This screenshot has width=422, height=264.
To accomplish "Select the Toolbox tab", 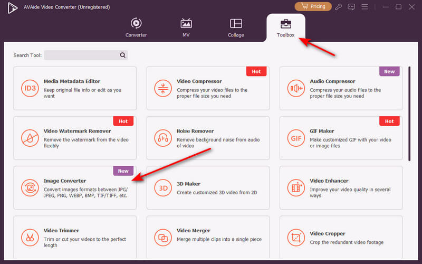I will 286,28.
